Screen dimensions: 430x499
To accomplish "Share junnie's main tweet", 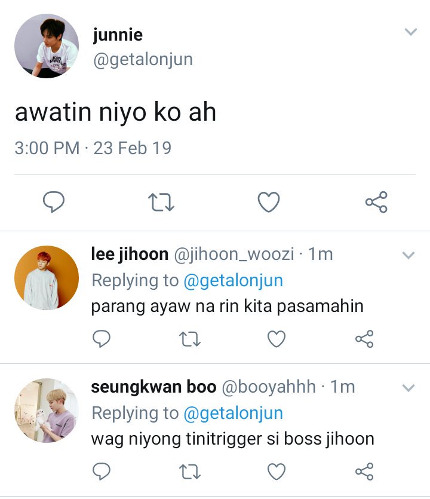I will tap(376, 202).
